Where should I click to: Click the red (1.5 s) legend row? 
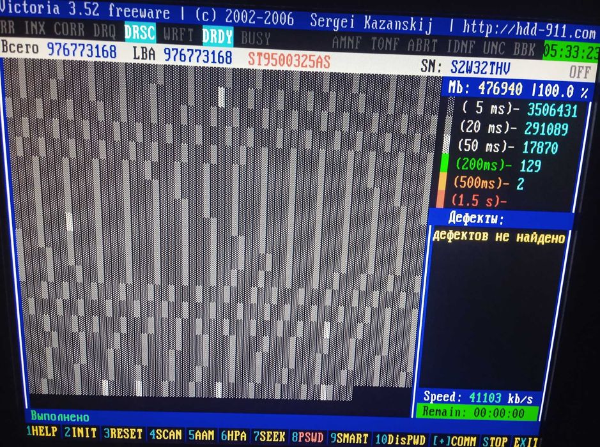[x=479, y=200]
